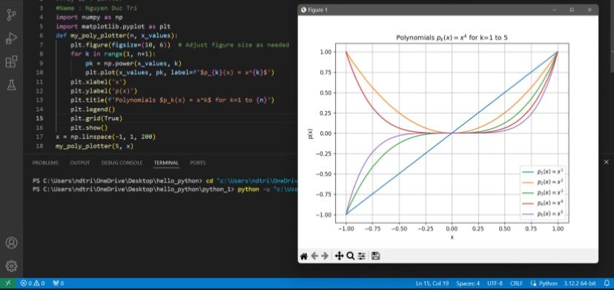Activate the Zoom to rectangle tool
Viewport: 614px width, 290px height.
point(351,256)
